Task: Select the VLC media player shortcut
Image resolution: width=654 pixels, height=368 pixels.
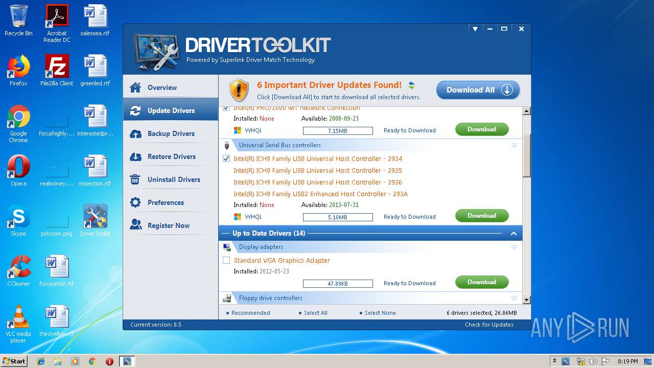Action: click(x=18, y=324)
